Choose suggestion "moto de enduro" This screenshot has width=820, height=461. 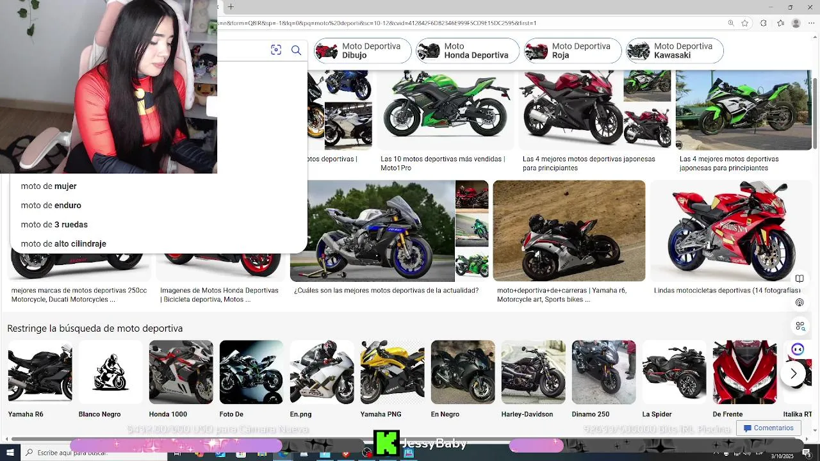51,206
